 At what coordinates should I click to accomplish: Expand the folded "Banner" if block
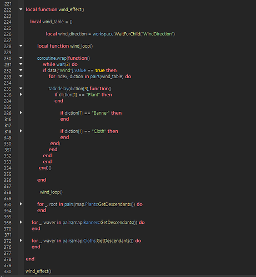click(x=21, y=112)
